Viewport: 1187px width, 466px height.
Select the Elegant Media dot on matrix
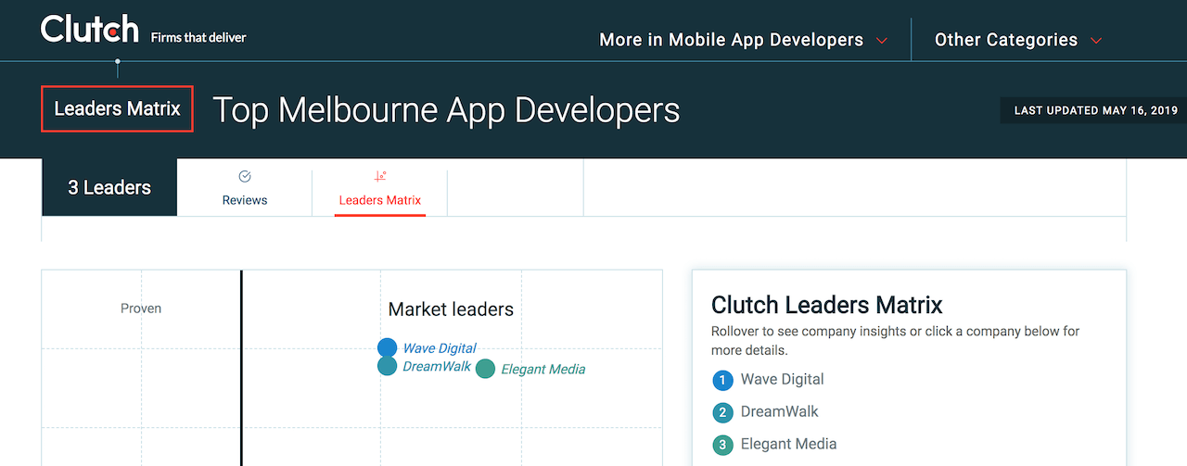click(485, 369)
